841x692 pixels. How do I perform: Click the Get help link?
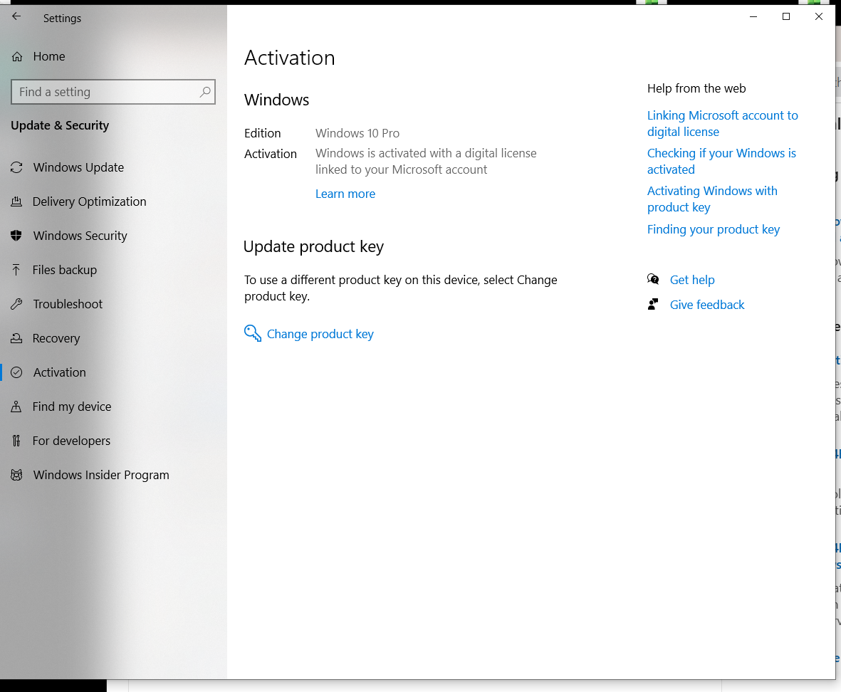pyautogui.click(x=692, y=280)
